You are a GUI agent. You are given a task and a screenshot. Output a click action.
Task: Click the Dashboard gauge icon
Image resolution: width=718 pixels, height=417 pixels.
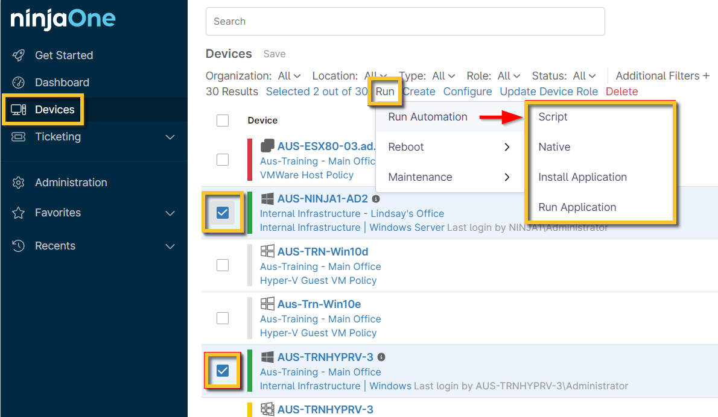pyautogui.click(x=19, y=83)
